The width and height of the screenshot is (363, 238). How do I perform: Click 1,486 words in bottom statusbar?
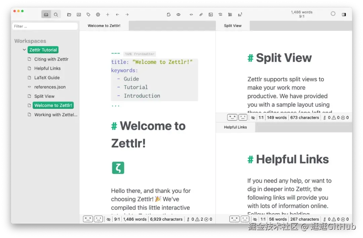point(135,219)
